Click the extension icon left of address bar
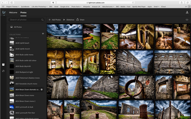 pos(53,3)
